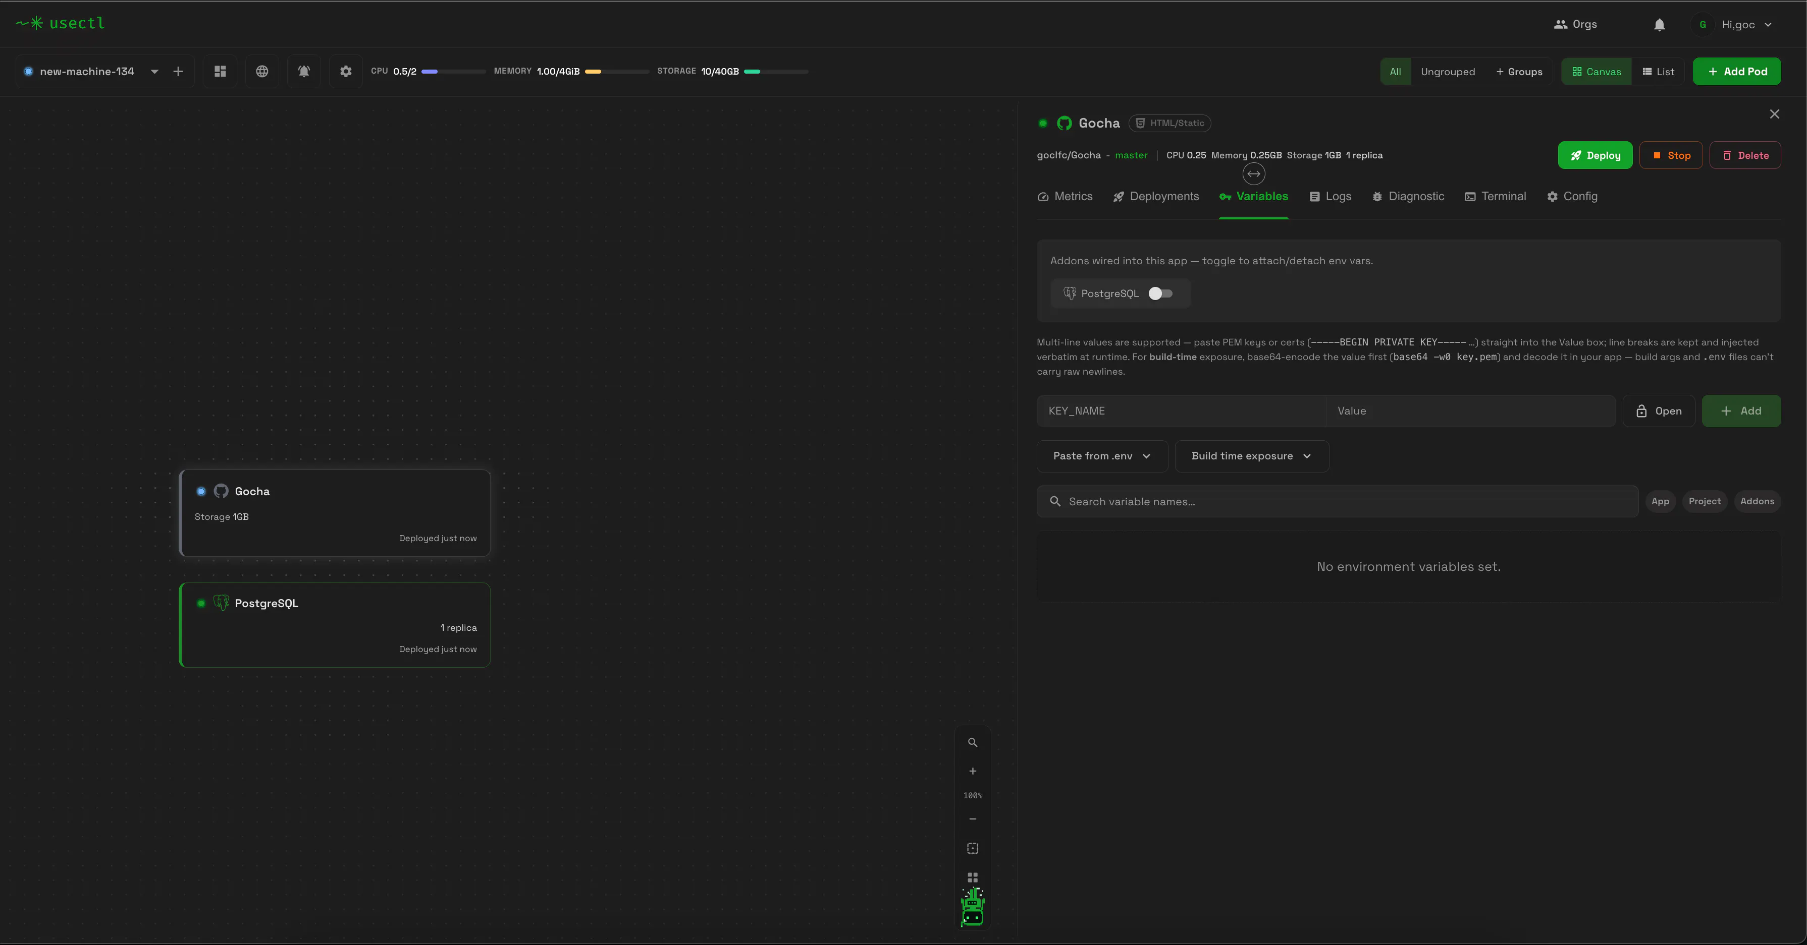The image size is (1807, 945).
Task: Focus the Value input field
Action: (x=1471, y=411)
